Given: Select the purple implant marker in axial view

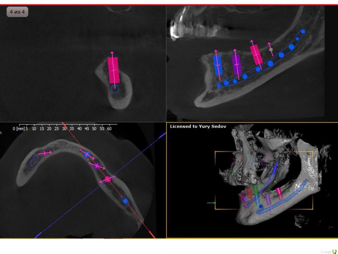Looking at the screenshot, I should coord(97,166).
